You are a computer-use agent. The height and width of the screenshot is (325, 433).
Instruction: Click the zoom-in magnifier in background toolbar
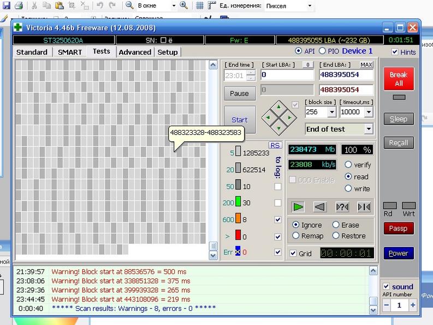pos(183,5)
